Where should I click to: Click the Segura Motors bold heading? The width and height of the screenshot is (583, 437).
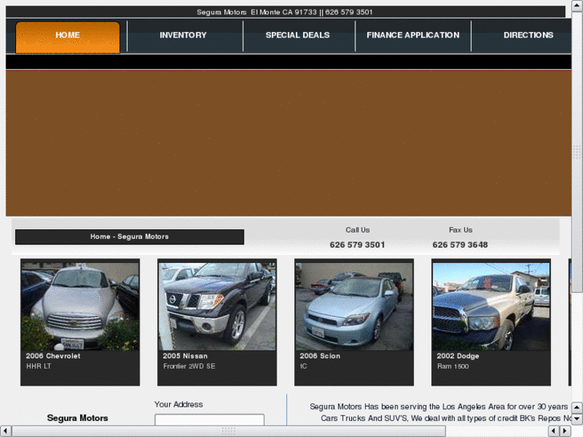click(x=77, y=418)
